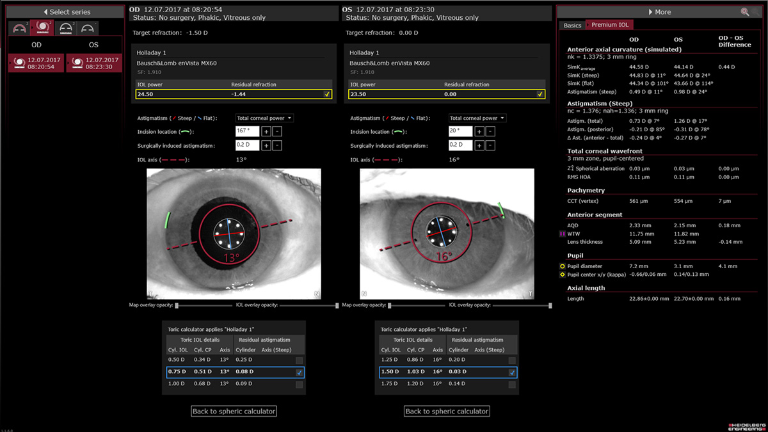This screenshot has width=768, height=432.
Task: Click the OS eye image
Action: [447, 233]
